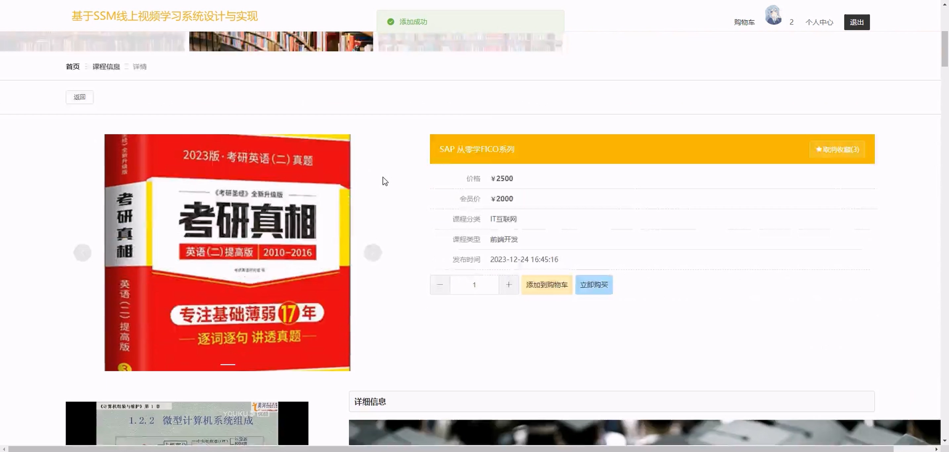The width and height of the screenshot is (949, 452).
Task: Click the horizontal scrollbar right arrow
Action: pos(936,449)
